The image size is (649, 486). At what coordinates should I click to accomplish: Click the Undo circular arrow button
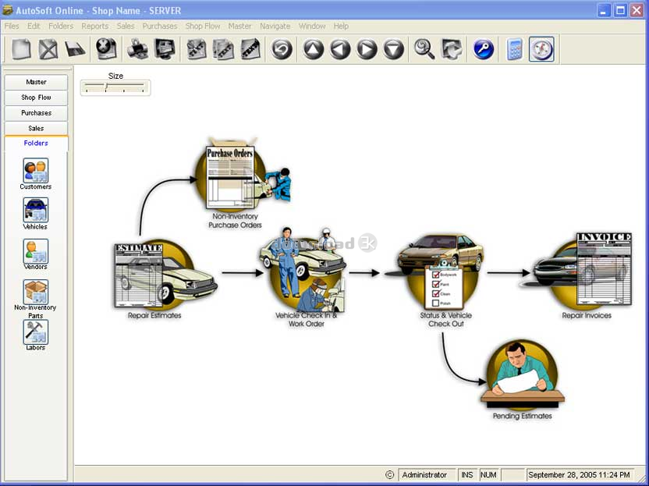coord(282,49)
